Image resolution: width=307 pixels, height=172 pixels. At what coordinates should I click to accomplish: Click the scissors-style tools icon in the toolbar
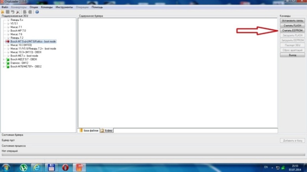coord(18,12)
